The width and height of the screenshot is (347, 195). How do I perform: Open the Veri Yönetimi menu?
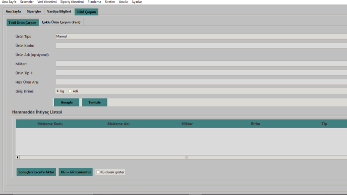(x=47, y=2)
